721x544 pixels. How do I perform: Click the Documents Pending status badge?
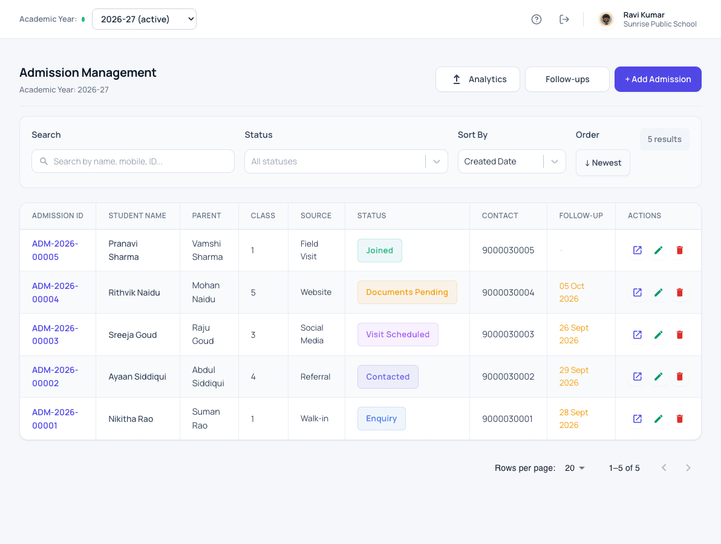point(408,292)
